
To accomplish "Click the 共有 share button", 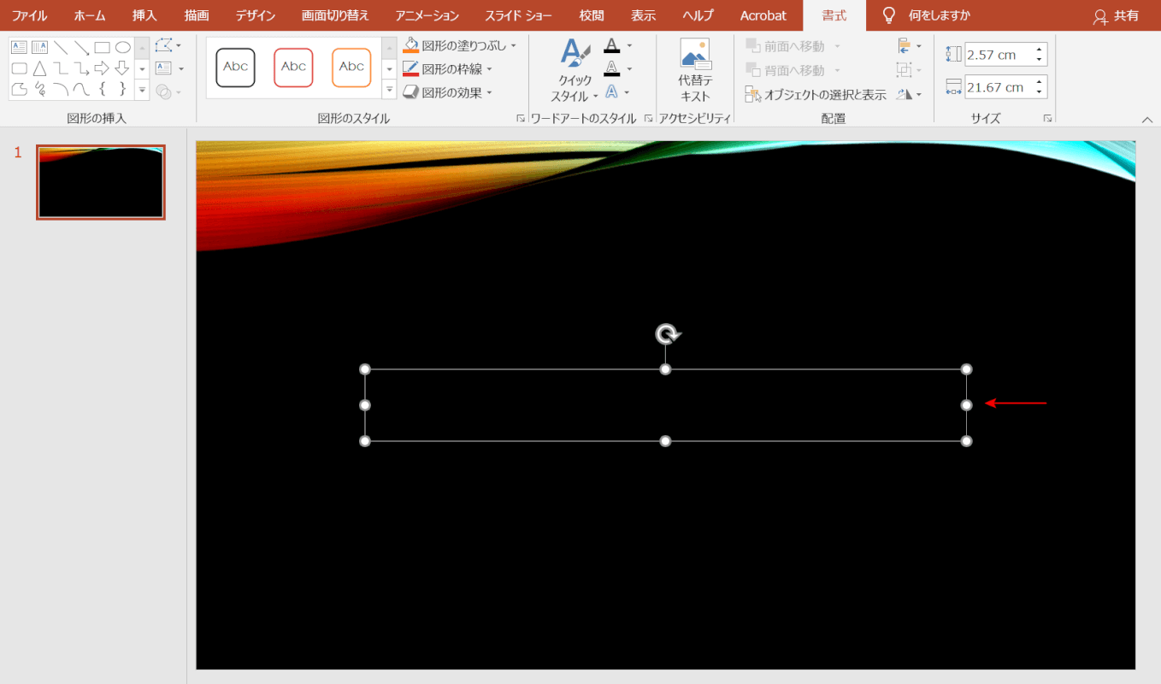I will pyautogui.click(x=1116, y=15).
